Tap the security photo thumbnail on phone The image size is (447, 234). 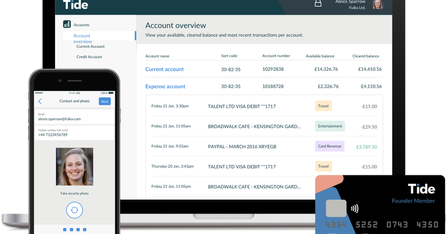74,167
